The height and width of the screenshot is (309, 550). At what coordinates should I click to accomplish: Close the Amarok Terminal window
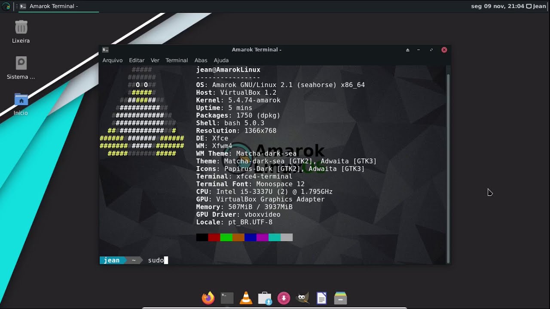444,50
